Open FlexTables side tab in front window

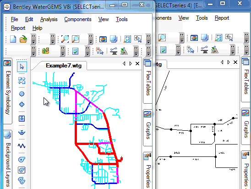click(148, 81)
